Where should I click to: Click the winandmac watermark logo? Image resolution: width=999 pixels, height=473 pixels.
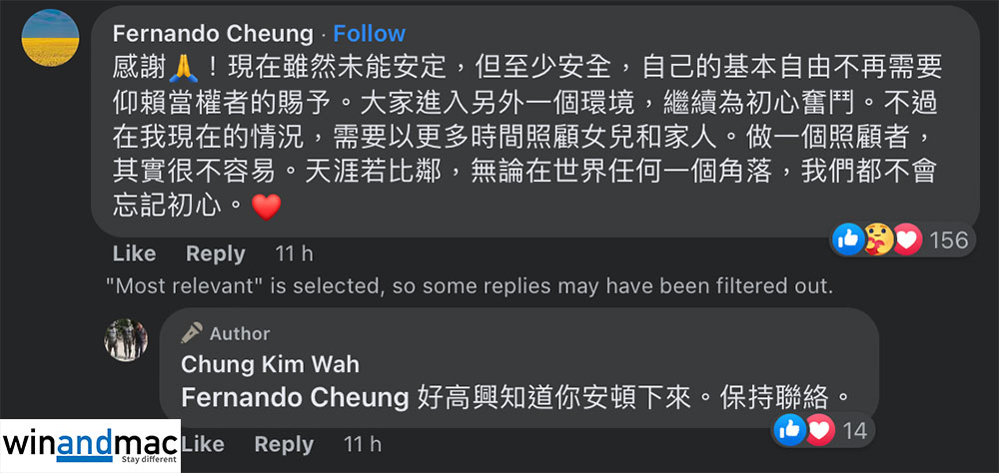90,445
